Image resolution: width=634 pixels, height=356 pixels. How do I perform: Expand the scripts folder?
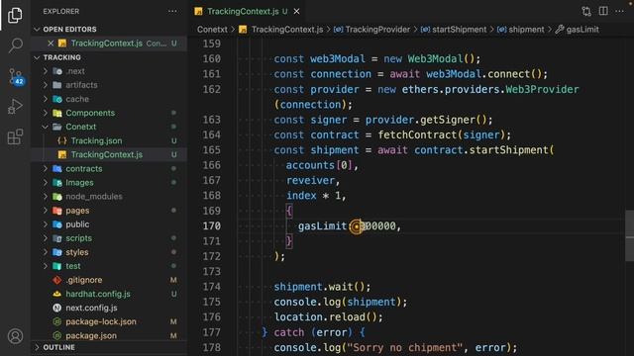tap(46, 238)
